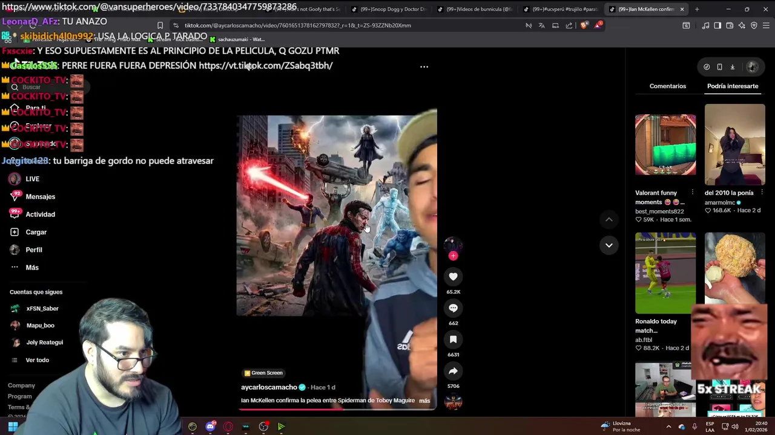Viewport: 775px width, 435px height.
Task: Go to previous video with up chevron
Action: point(608,220)
